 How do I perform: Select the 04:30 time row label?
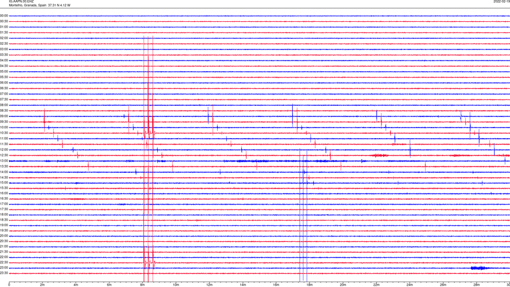pyautogui.click(x=4, y=66)
